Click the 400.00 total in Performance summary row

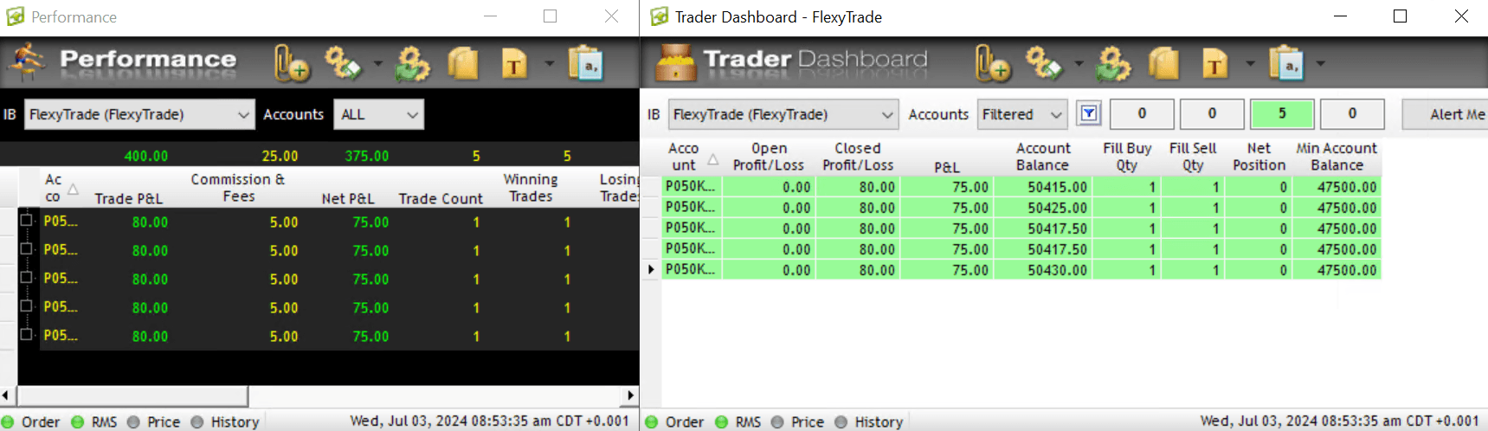click(x=146, y=157)
